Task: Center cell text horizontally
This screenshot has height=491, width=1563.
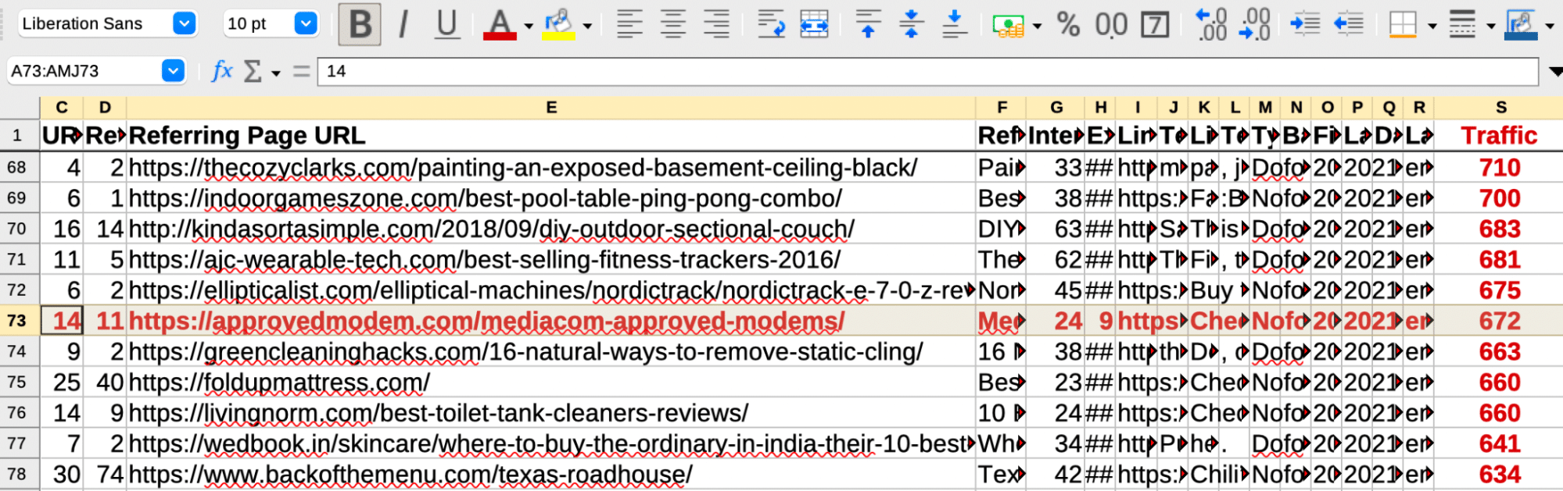Action: (x=673, y=24)
